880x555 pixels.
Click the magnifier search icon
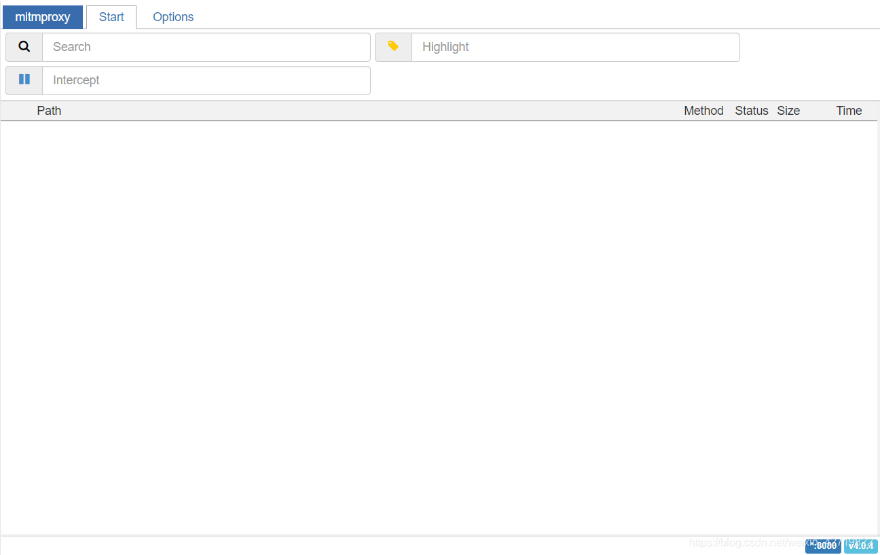click(24, 47)
